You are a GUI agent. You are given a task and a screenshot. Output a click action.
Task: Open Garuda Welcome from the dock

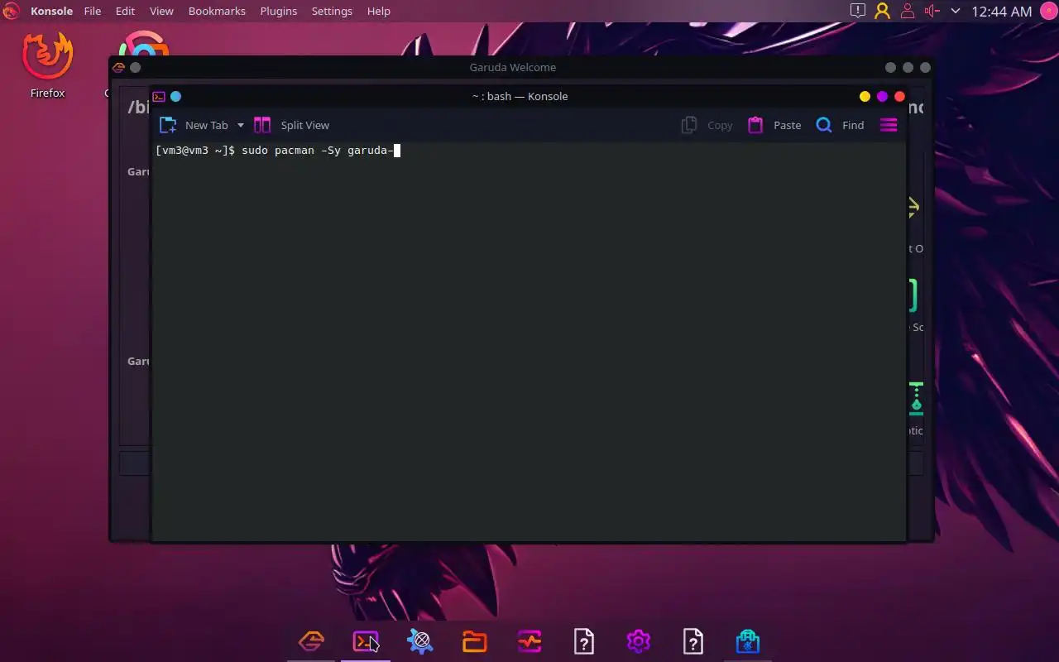pyautogui.click(x=311, y=641)
